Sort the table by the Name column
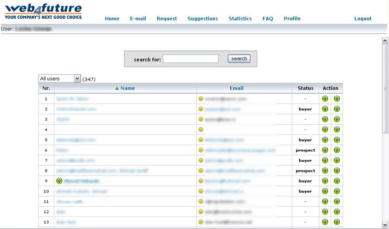 127,88
